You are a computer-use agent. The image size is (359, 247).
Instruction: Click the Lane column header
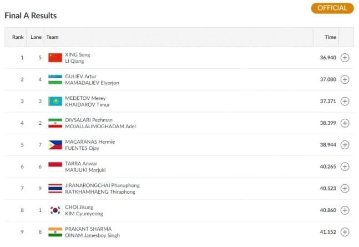36,37
